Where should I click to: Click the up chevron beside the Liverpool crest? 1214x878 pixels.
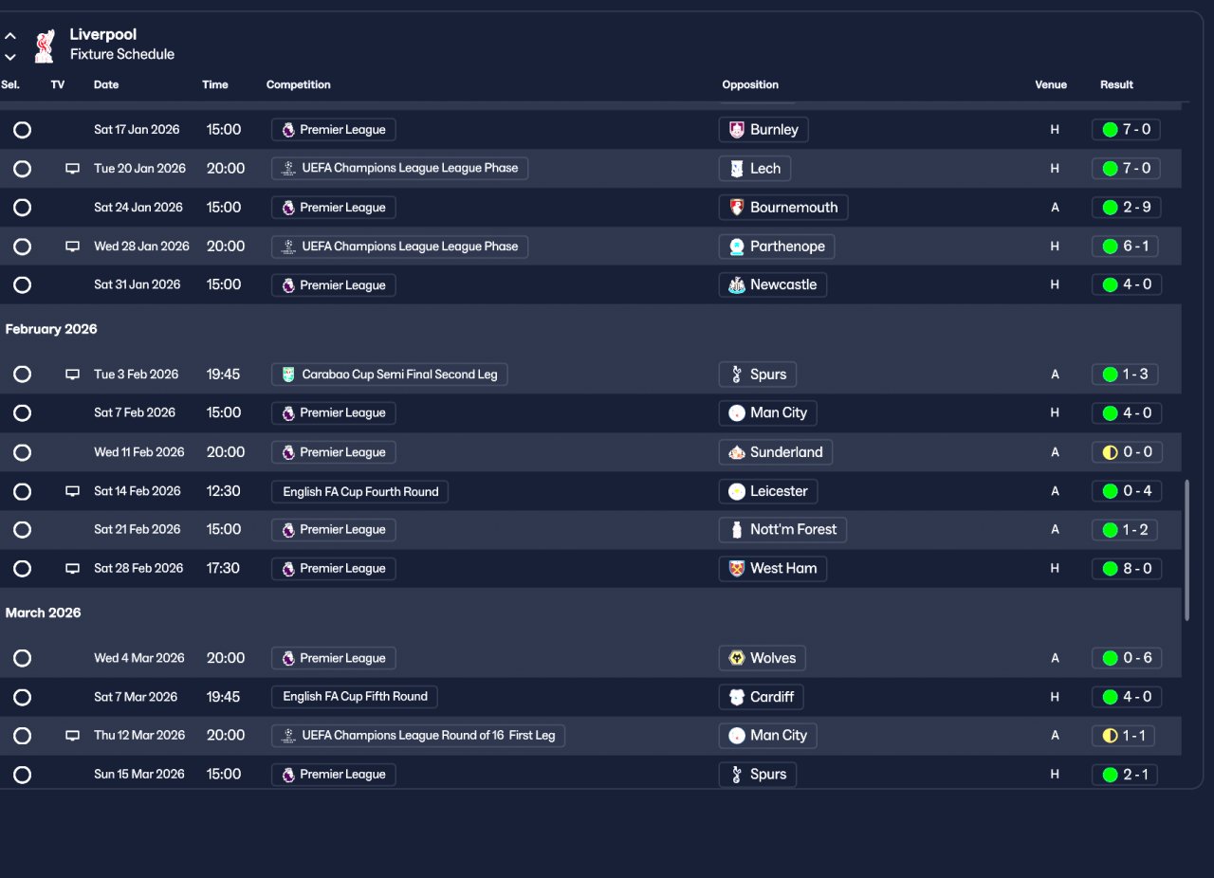[10, 36]
